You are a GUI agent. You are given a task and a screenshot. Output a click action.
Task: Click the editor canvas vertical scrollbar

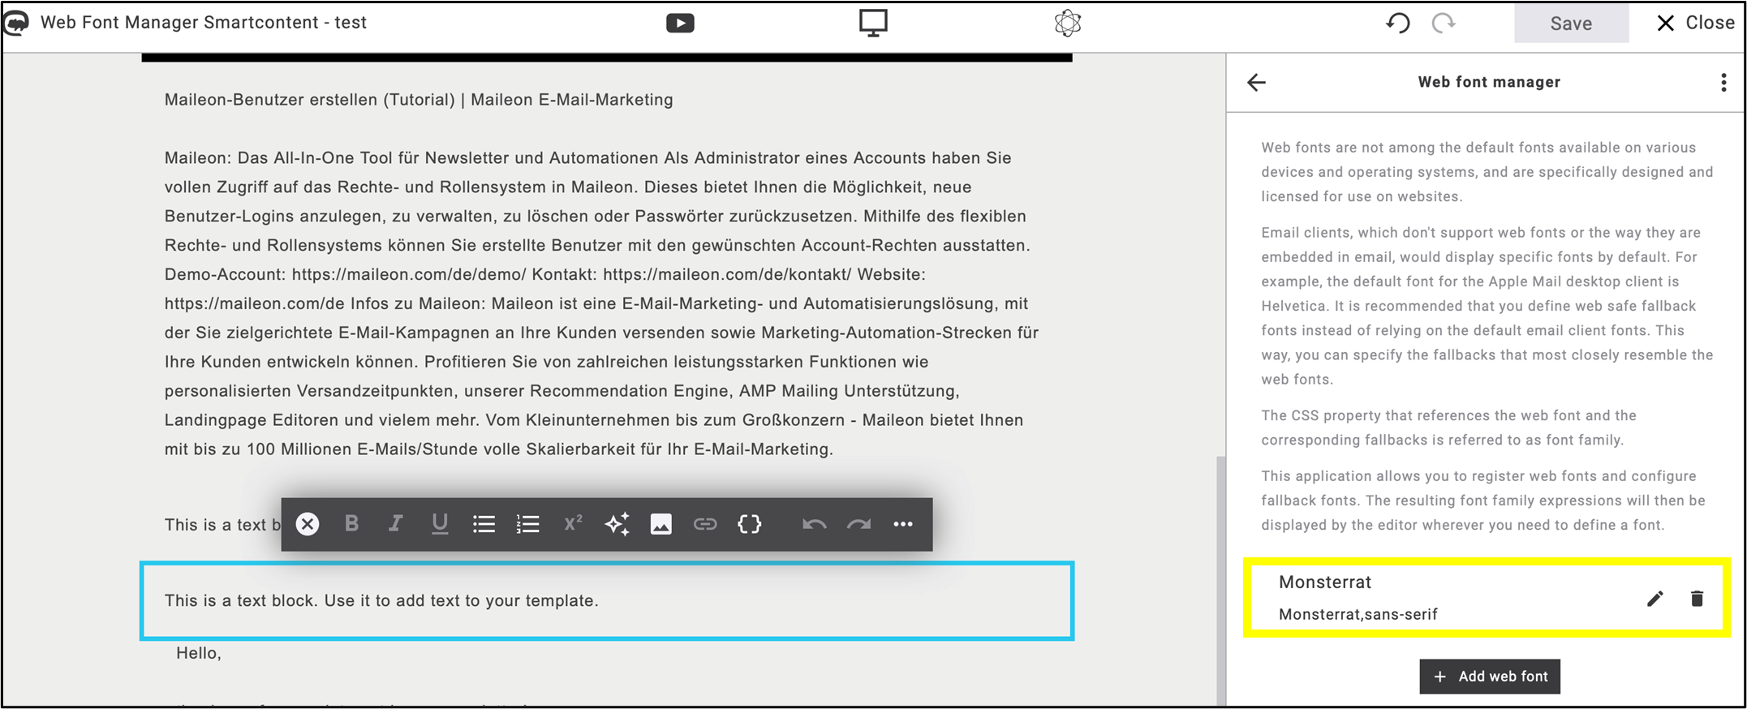[x=1220, y=580]
